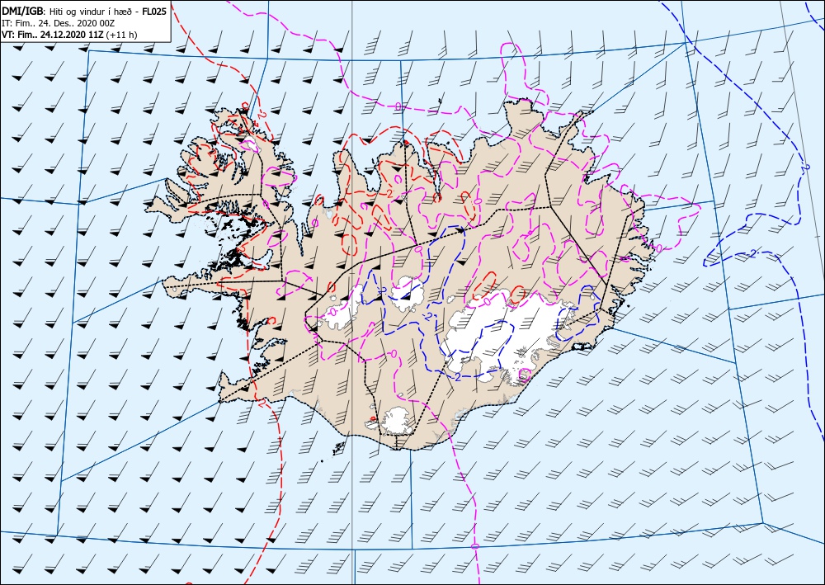Click the 'DMI/IGB: Hiti og vindur í hæð - FL025' title

click(84, 12)
